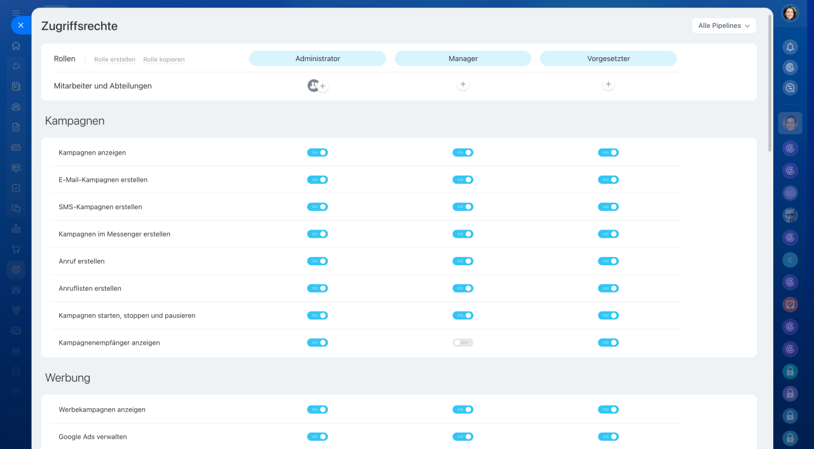
Task: Open the user profile avatar top right
Action: coord(790,13)
